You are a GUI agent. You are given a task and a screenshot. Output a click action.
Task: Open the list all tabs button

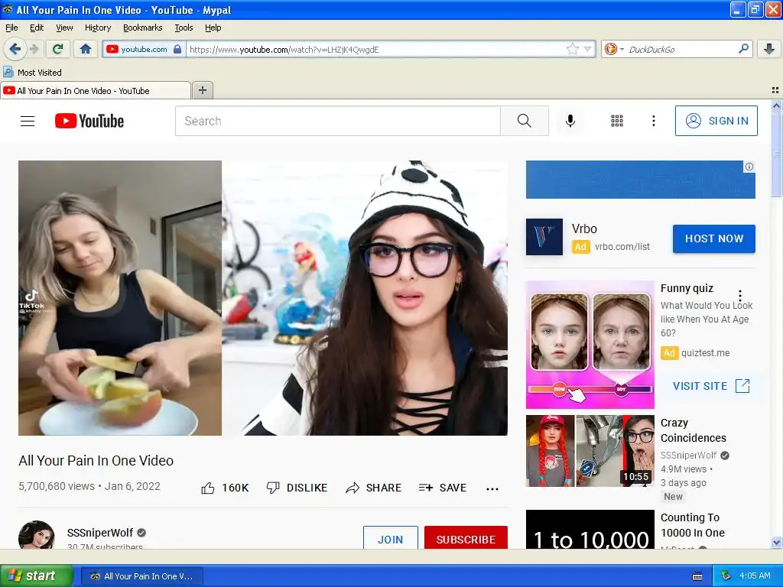point(775,90)
